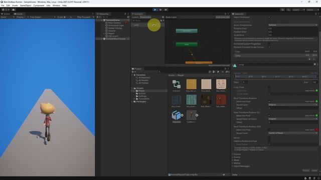Click the Jump clip timeline ruler

click(x=275, y=76)
